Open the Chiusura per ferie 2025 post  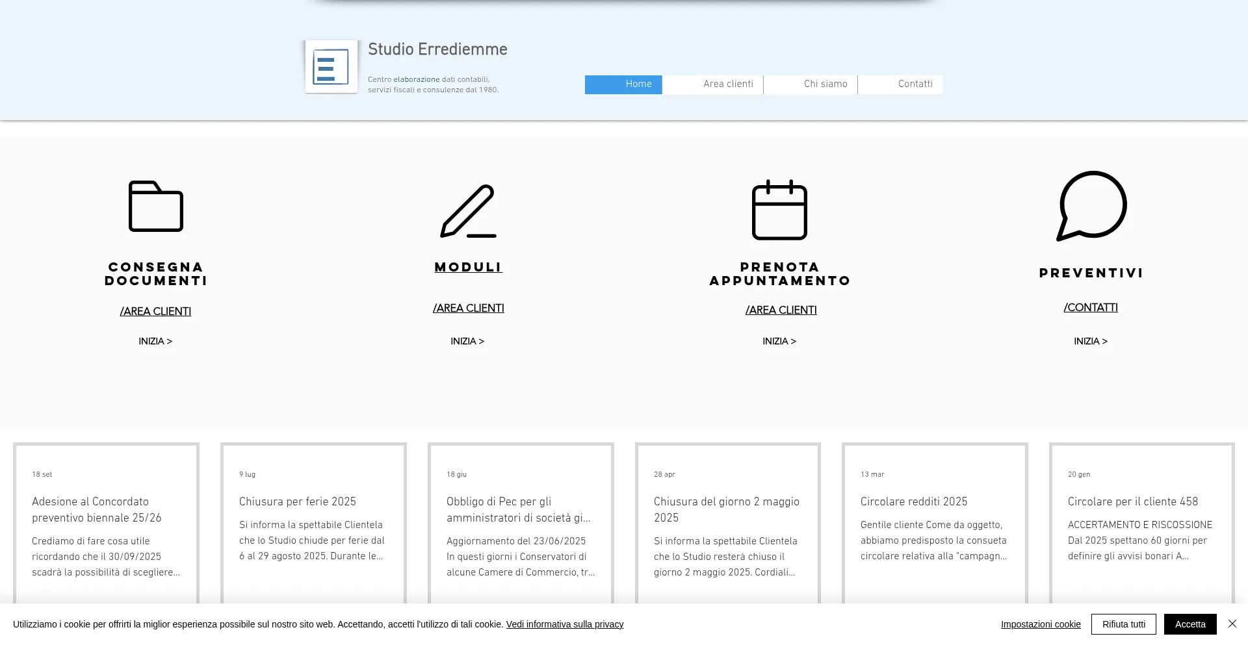click(298, 501)
